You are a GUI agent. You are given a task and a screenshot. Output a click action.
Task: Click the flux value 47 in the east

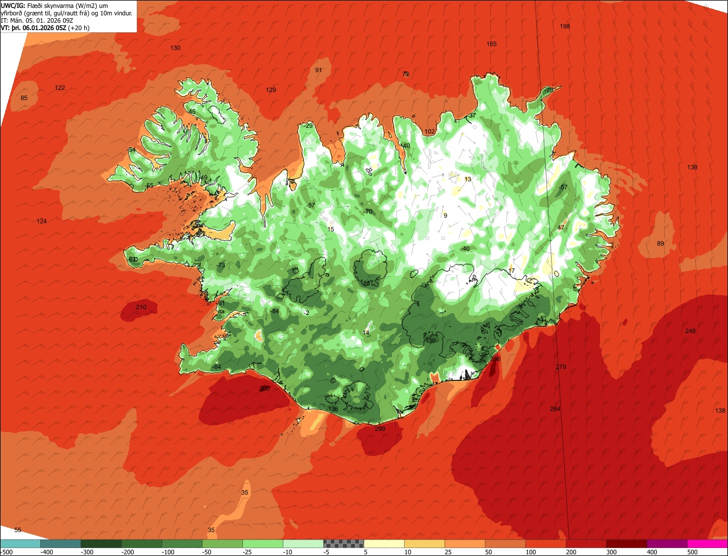(x=561, y=227)
